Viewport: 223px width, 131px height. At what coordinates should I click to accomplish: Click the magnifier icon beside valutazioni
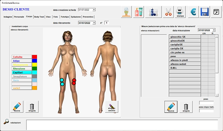(x=6, y=122)
